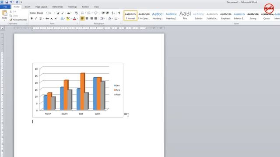This screenshot has width=280, height=157.
Task: Show or hide paragraph marks
Action: (x=119, y=13)
